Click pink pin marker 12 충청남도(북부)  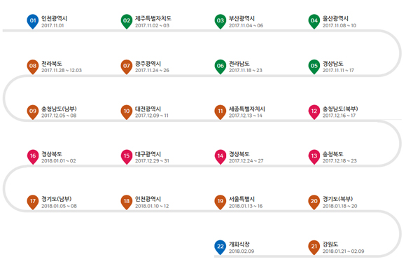tap(314, 111)
